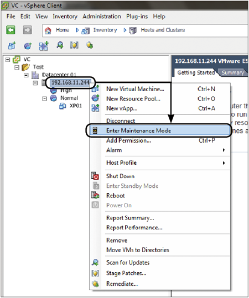Click the Normal resource pool icon
The image size is (249, 298).
point(54,98)
